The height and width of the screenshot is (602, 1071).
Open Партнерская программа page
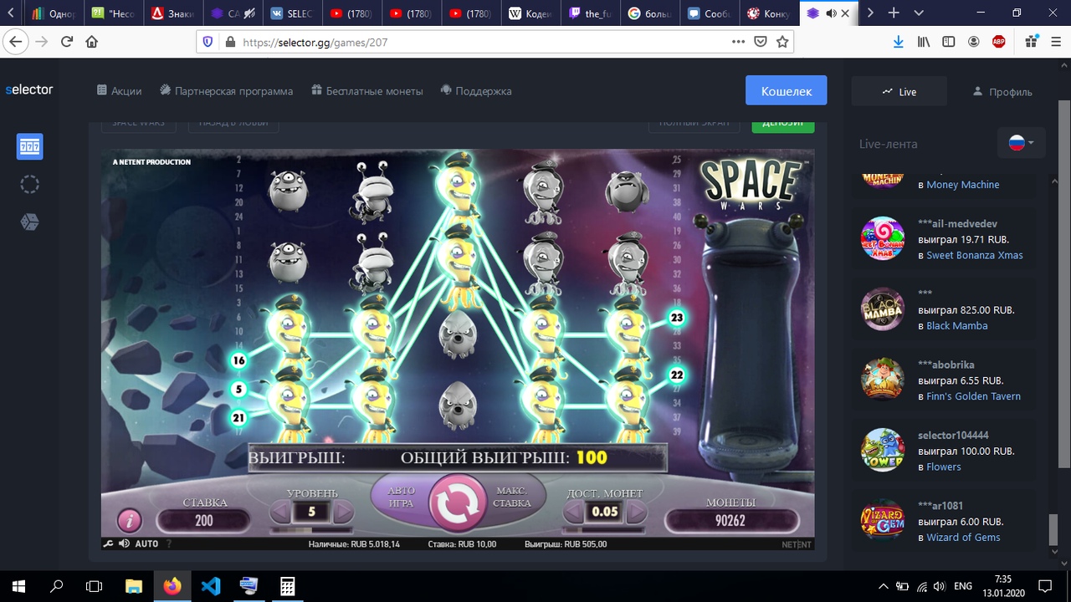click(x=227, y=91)
